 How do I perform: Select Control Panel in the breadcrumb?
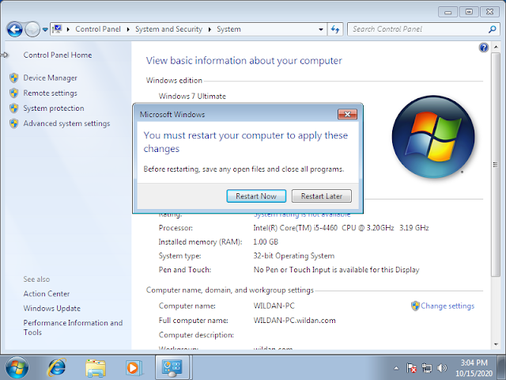(98, 29)
